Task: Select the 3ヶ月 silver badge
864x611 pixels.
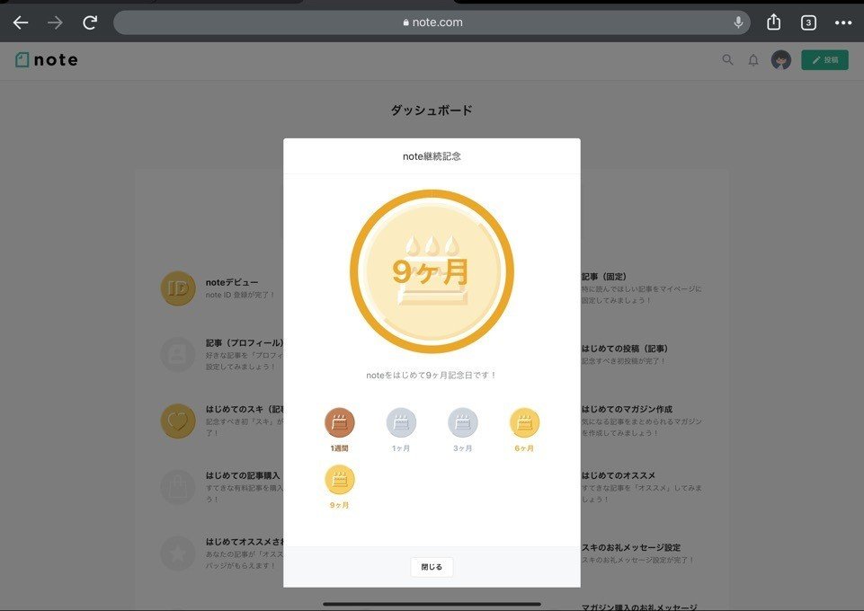Action: (x=463, y=422)
